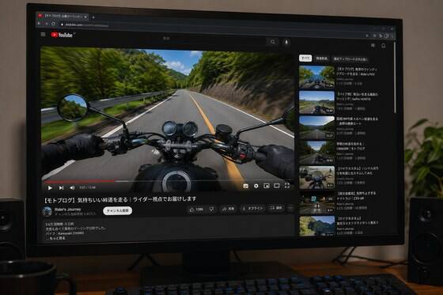443x295 pixels.
Task: Download video with オフライン button
Action: click(253, 208)
